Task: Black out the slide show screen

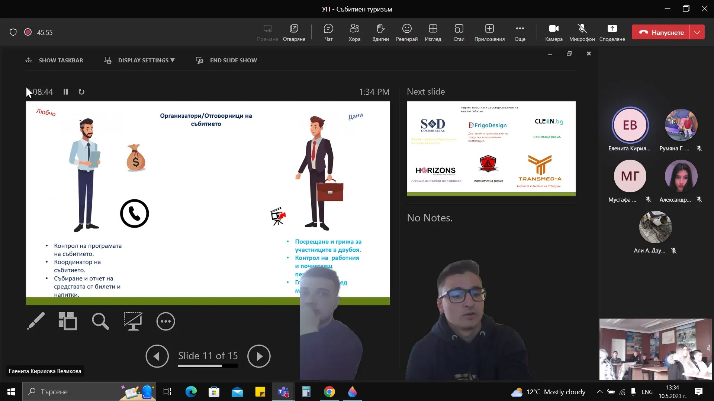Action: pos(133,321)
